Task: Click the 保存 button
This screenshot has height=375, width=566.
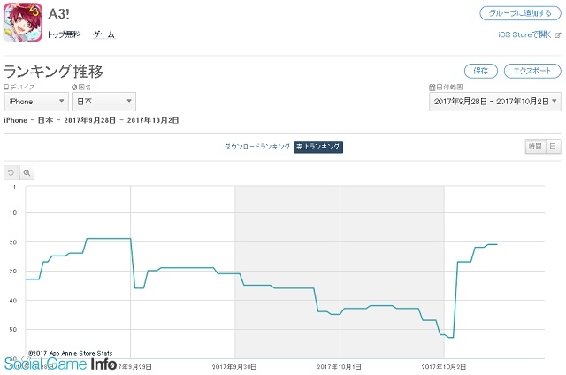Action: [x=480, y=70]
